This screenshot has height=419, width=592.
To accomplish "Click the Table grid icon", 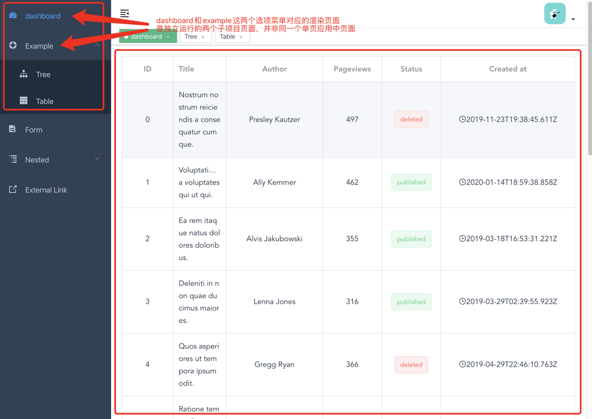I will tap(23, 100).
